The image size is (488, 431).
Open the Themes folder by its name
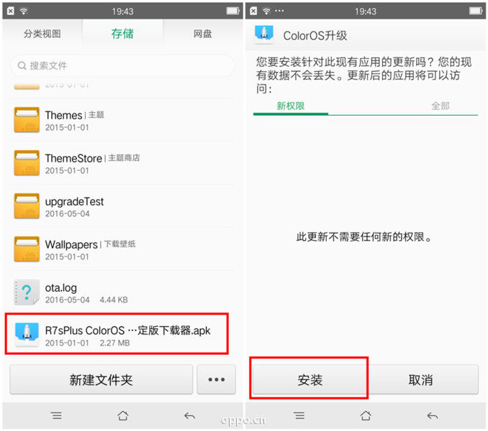63,115
